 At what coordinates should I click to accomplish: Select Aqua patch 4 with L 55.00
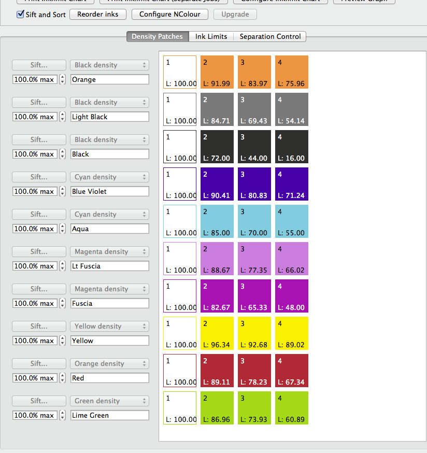(x=292, y=221)
